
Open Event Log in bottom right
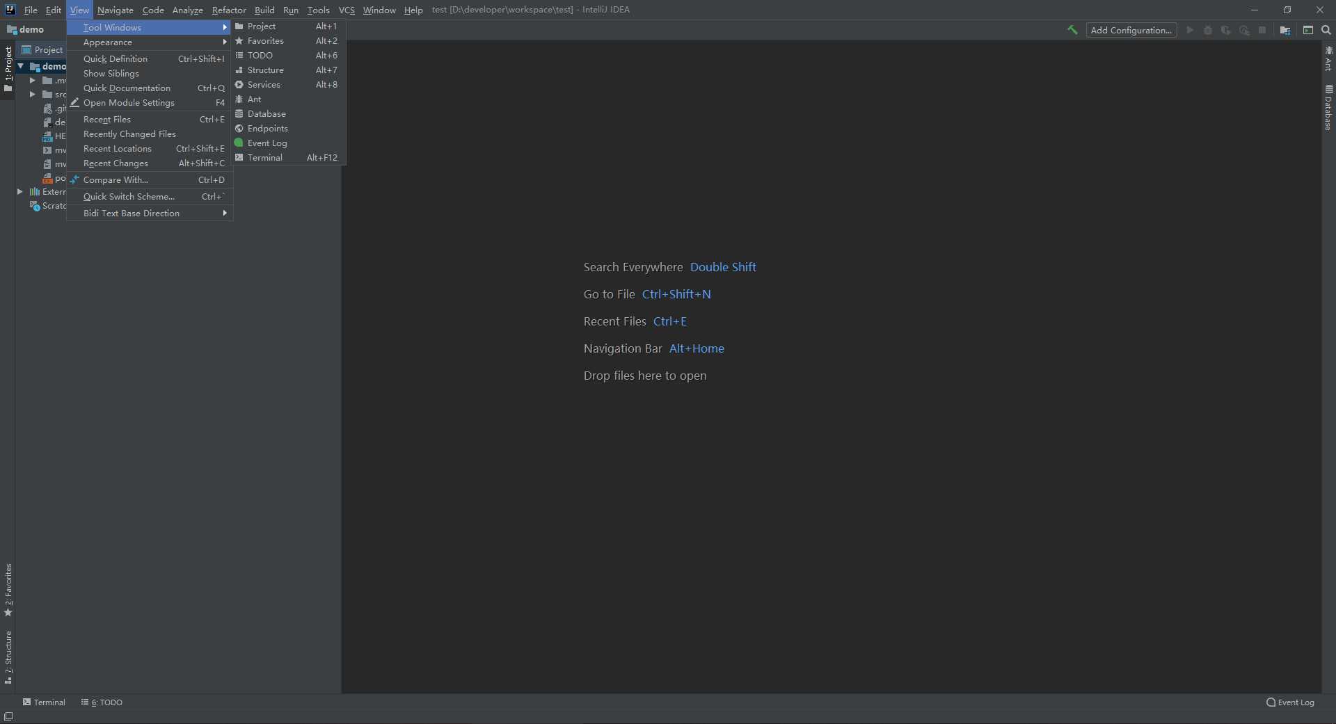point(1290,702)
